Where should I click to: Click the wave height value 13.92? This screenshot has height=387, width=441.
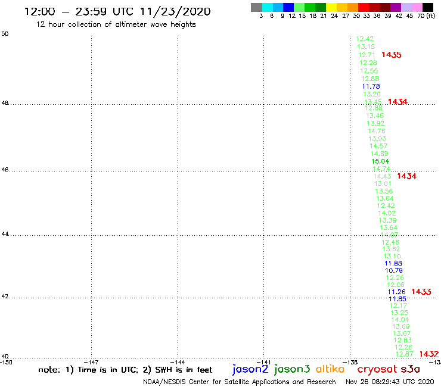[x=375, y=123]
